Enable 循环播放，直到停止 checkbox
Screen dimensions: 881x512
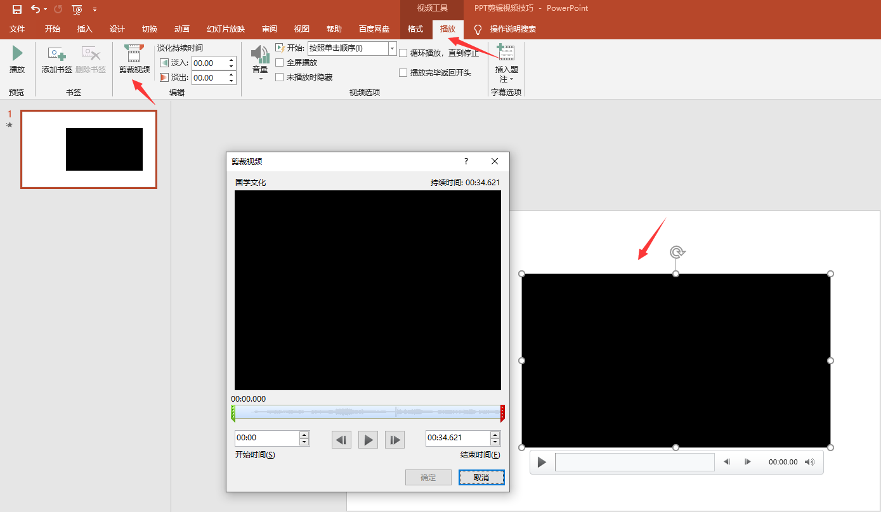(403, 53)
